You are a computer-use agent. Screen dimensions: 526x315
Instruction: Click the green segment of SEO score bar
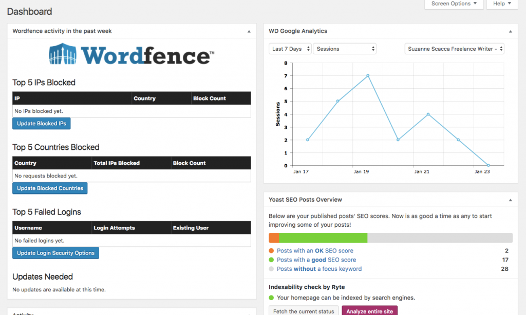click(323, 238)
